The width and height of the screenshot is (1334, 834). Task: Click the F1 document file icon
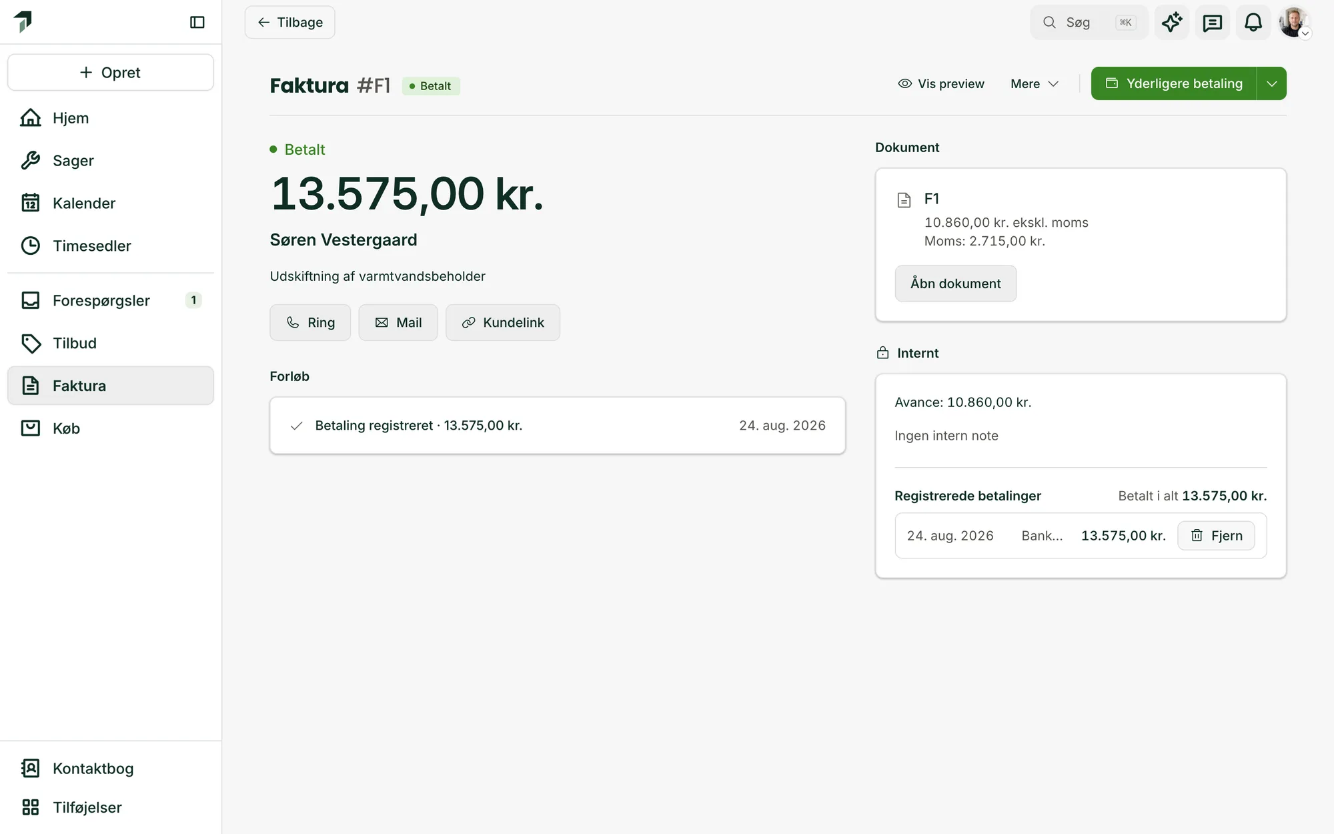coord(904,199)
